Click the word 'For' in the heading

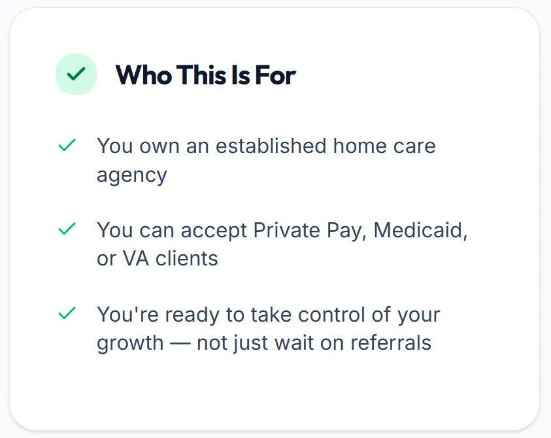276,75
